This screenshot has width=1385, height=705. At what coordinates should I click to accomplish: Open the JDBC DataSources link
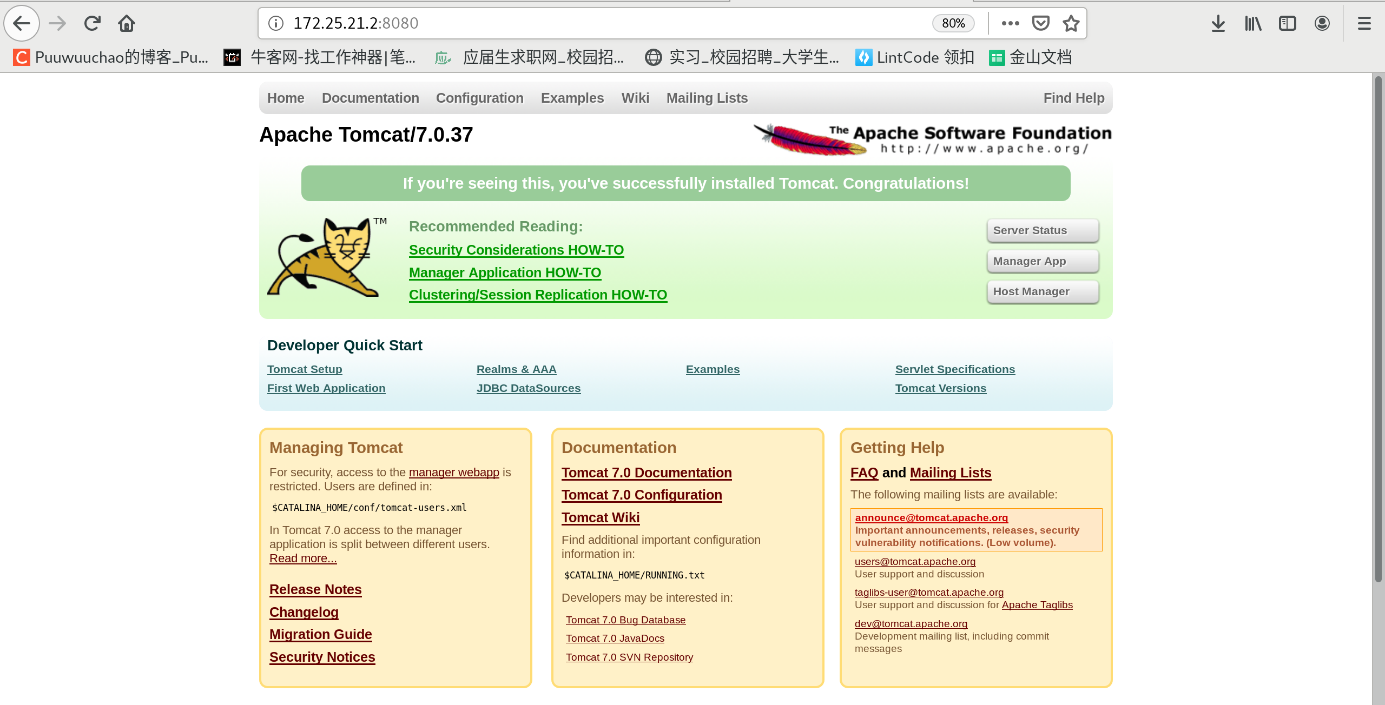[529, 388]
